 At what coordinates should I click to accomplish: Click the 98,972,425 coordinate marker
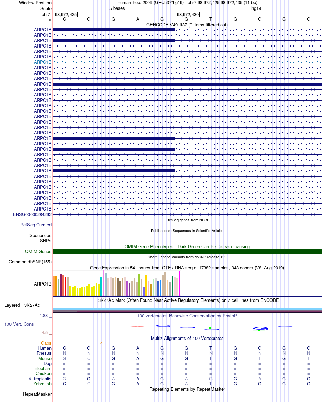(66, 14)
